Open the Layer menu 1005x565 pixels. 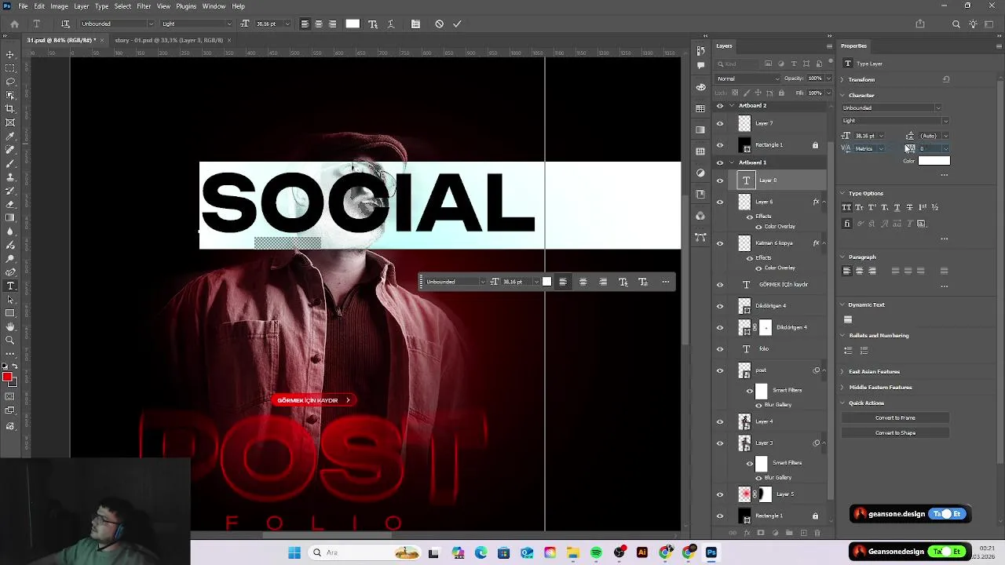pyautogui.click(x=82, y=6)
